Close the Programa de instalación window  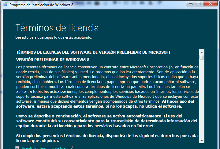pyautogui.click(x=210, y=4)
